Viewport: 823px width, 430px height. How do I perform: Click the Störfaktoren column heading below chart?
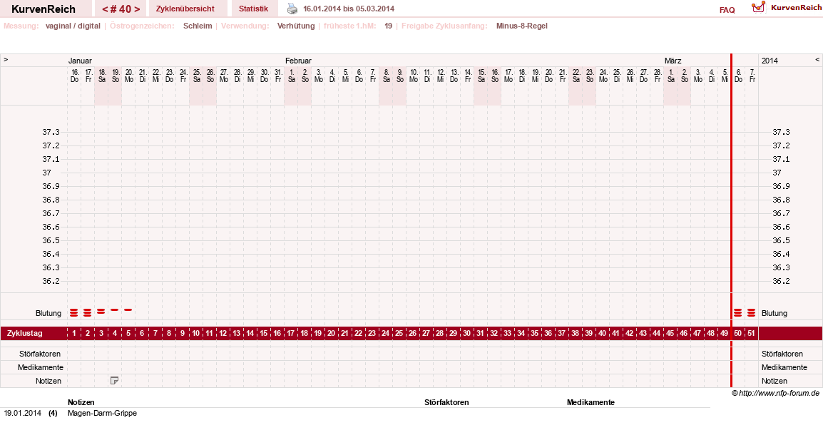point(446,403)
